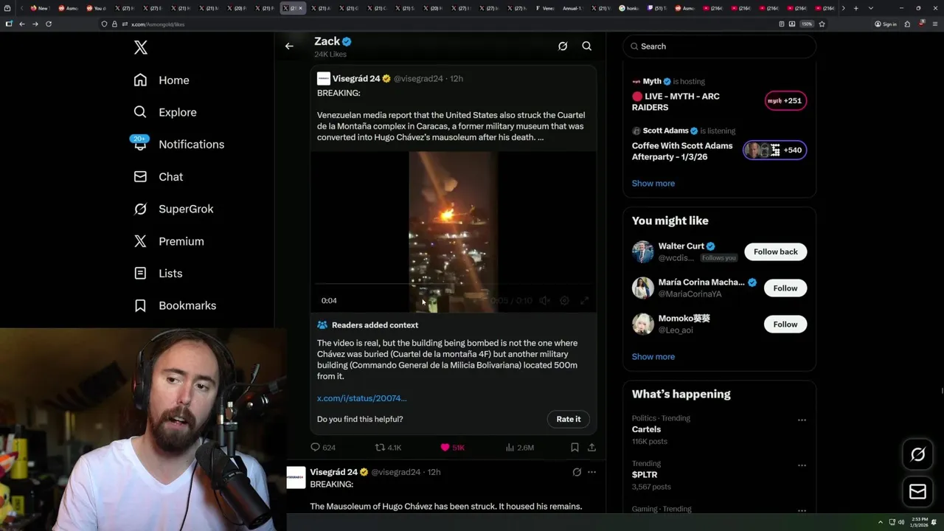Open Premium in sidebar

click(x=169, y=241)
